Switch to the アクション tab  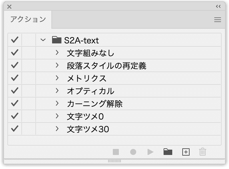click(x=28, y=19)
